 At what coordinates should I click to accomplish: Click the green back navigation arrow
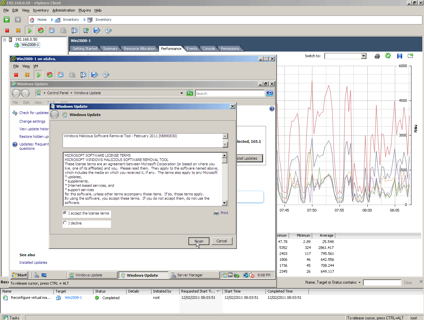[7, 20]
